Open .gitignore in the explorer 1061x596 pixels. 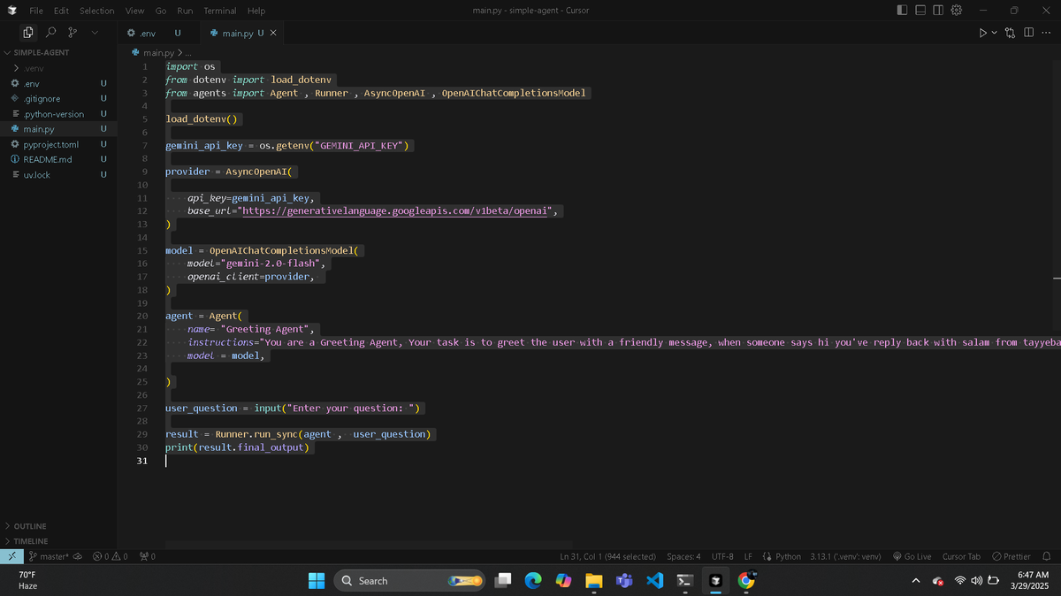coord(58,98)
